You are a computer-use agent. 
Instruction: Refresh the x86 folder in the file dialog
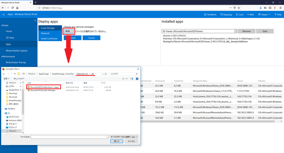coord(106,74)
